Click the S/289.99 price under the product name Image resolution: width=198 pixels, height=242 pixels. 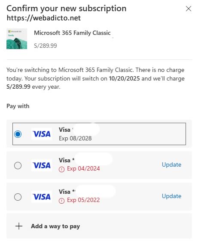[x=46, y=46]
